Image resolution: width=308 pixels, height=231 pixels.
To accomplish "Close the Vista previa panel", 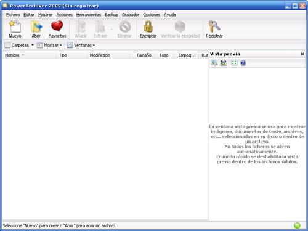I will pyautogui.click(x=302, y=54).
